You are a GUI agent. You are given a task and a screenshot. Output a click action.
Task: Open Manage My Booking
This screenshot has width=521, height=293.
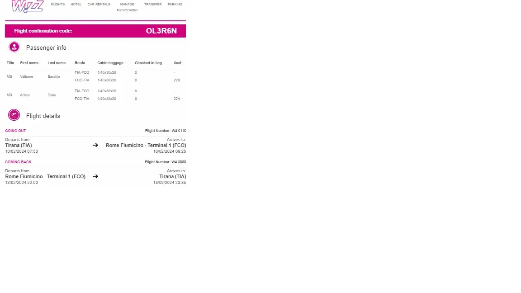point(127,7)
